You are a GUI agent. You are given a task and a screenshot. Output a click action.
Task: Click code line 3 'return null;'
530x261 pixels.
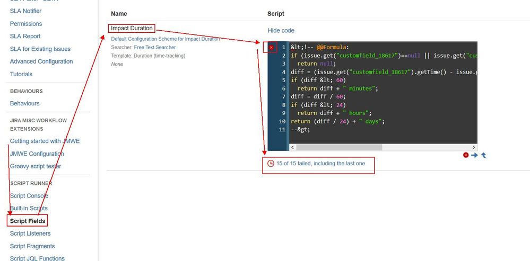pyautogui.click(x=317, y=64)
